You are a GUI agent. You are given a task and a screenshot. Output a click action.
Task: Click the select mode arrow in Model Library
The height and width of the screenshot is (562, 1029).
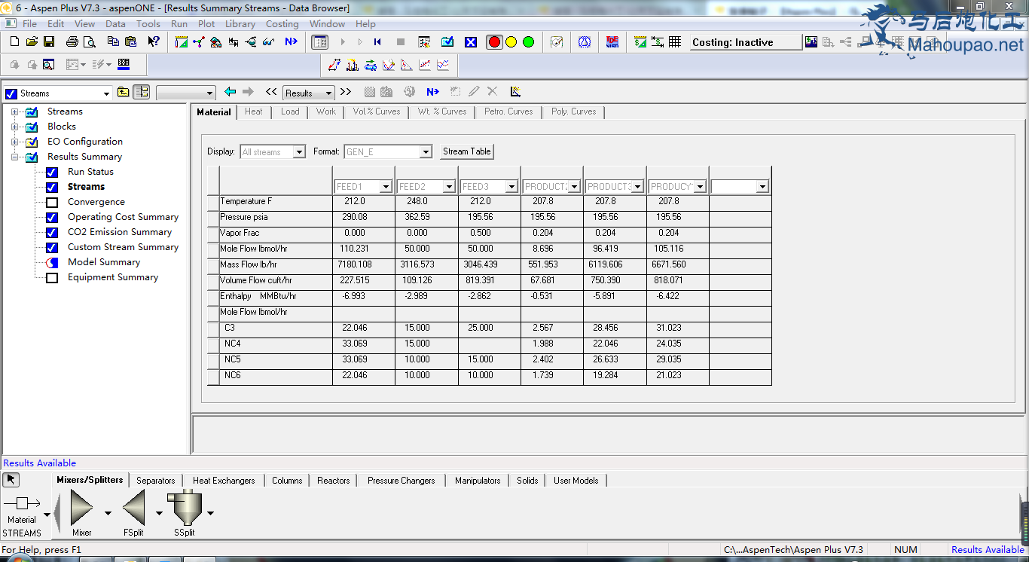pos(11,480)
